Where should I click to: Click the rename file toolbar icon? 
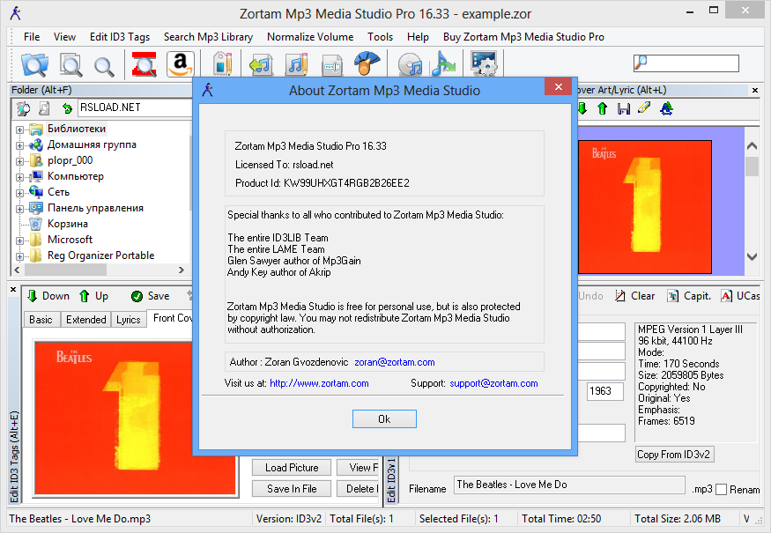click(332, 66)
